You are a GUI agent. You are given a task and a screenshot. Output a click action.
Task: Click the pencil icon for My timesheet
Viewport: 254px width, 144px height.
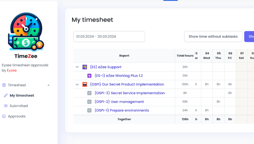tap(6, 95)
